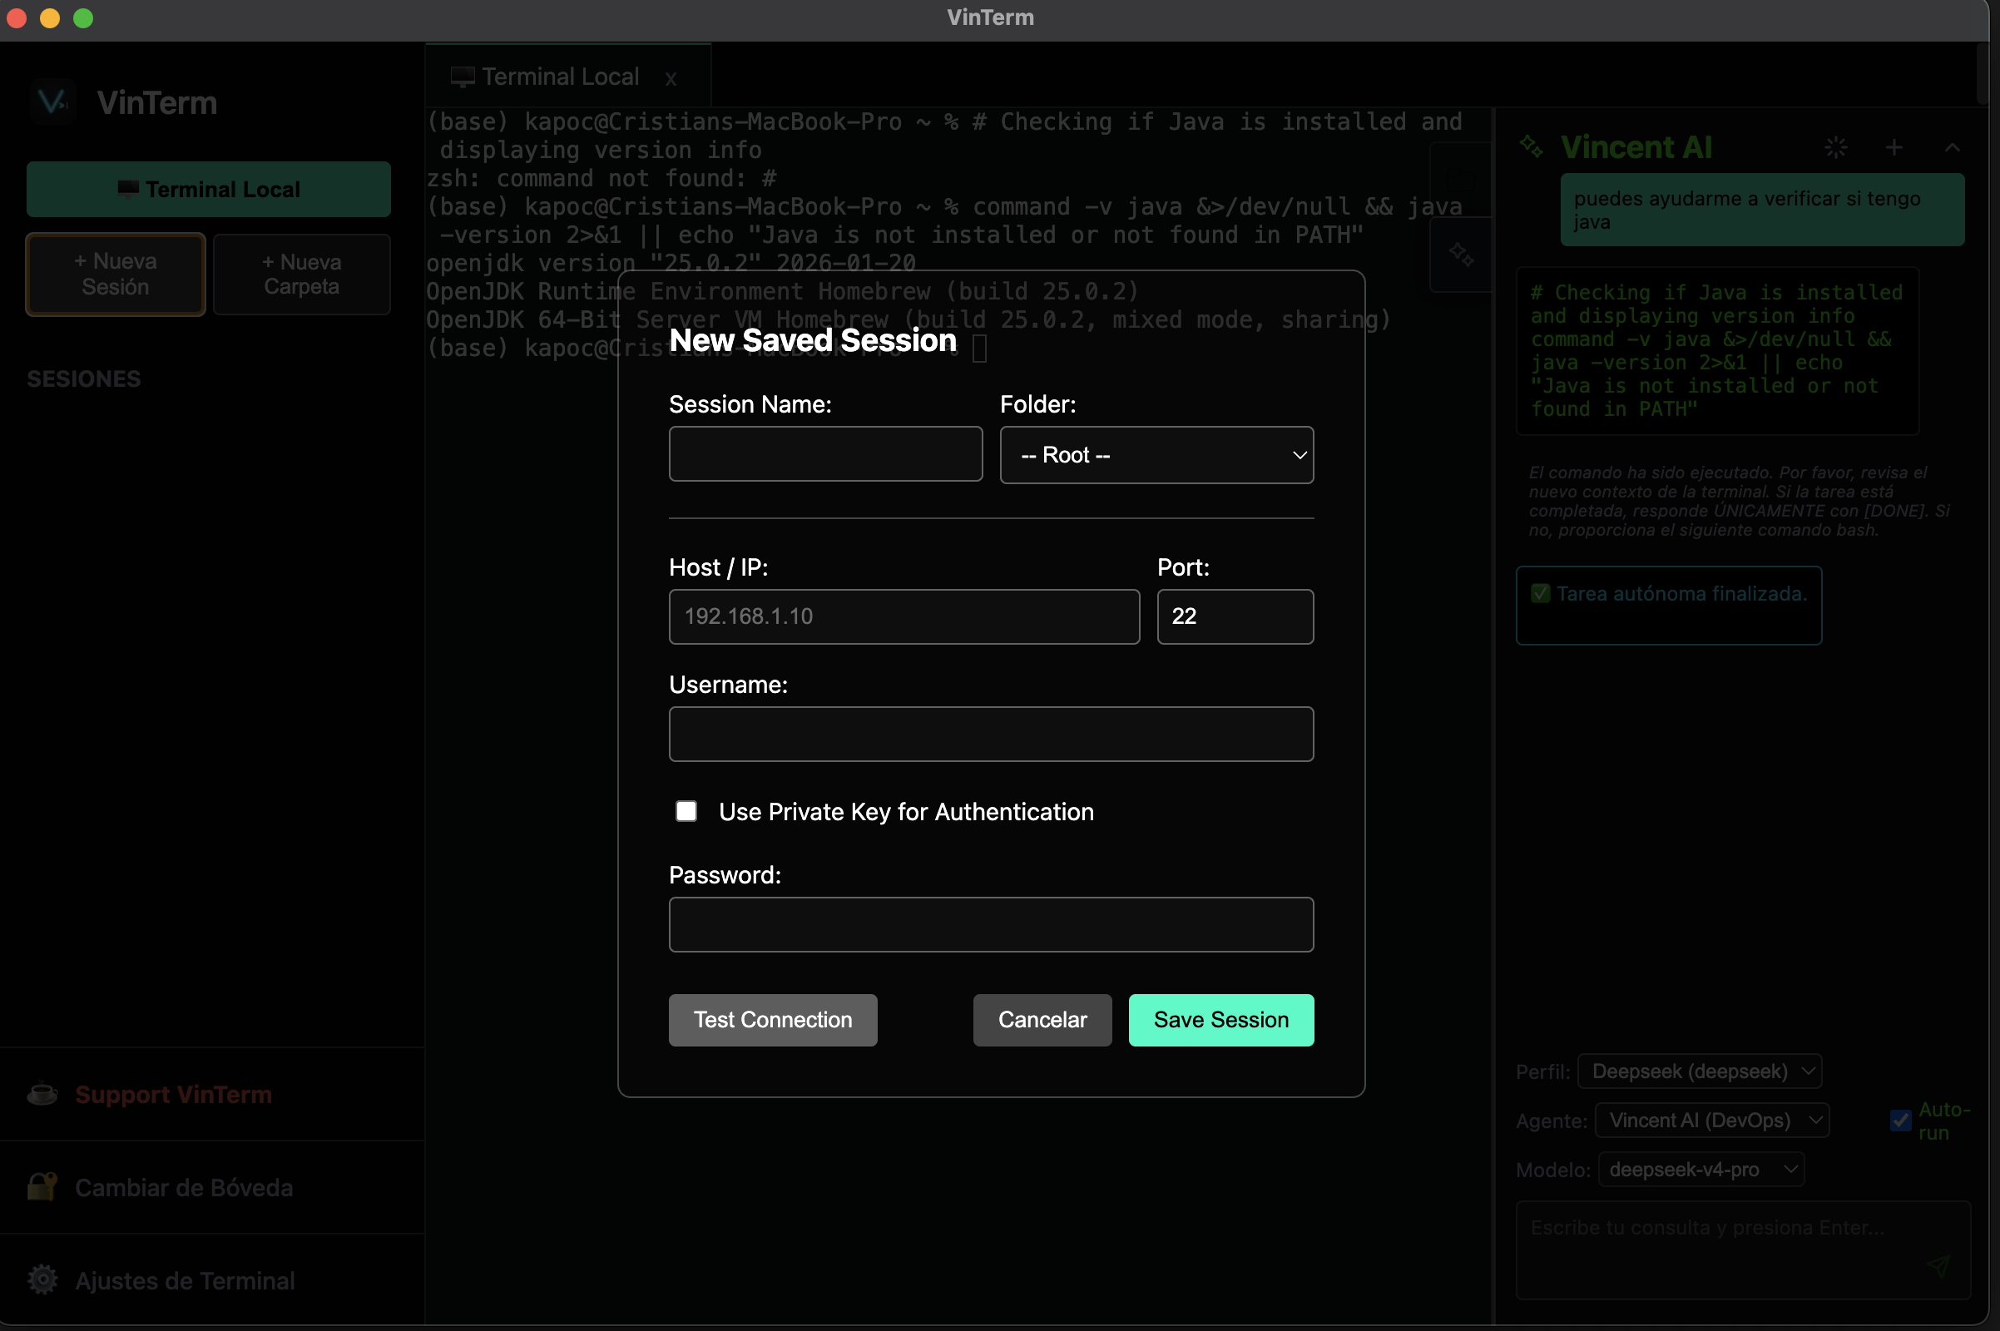
Task: Open the Folder dropdown showing -- Root --
Action: point(1156,455)
